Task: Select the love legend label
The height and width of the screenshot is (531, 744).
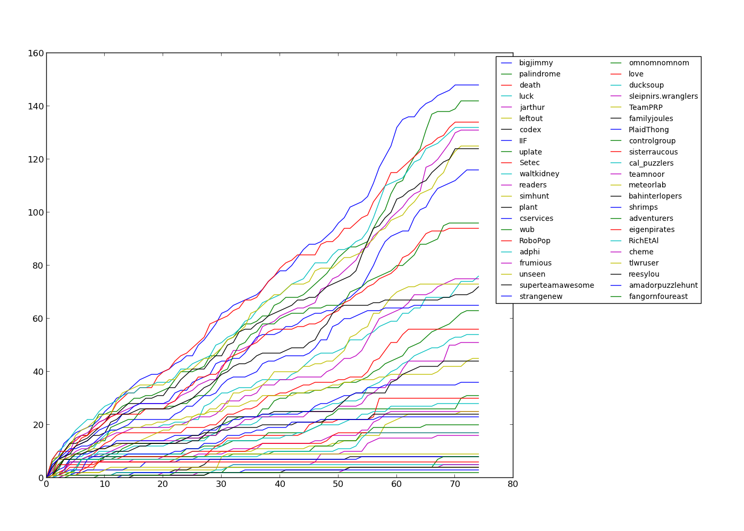Action: [636, 74]
